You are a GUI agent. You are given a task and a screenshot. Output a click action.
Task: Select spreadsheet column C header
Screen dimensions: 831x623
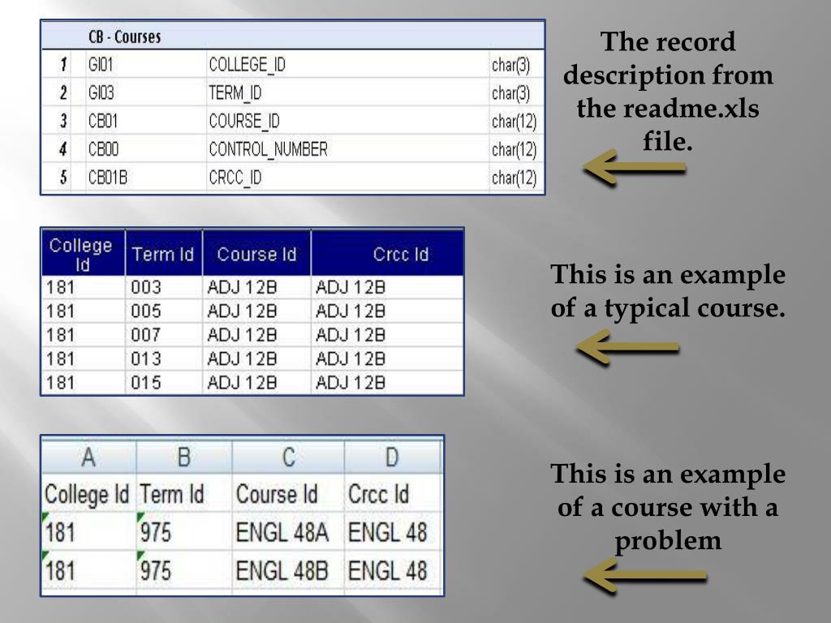(x=288, y=457)
